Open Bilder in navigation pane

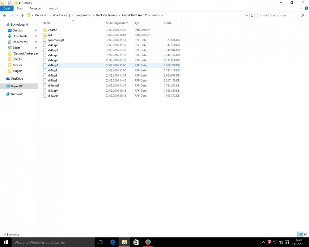coord(16,48)
